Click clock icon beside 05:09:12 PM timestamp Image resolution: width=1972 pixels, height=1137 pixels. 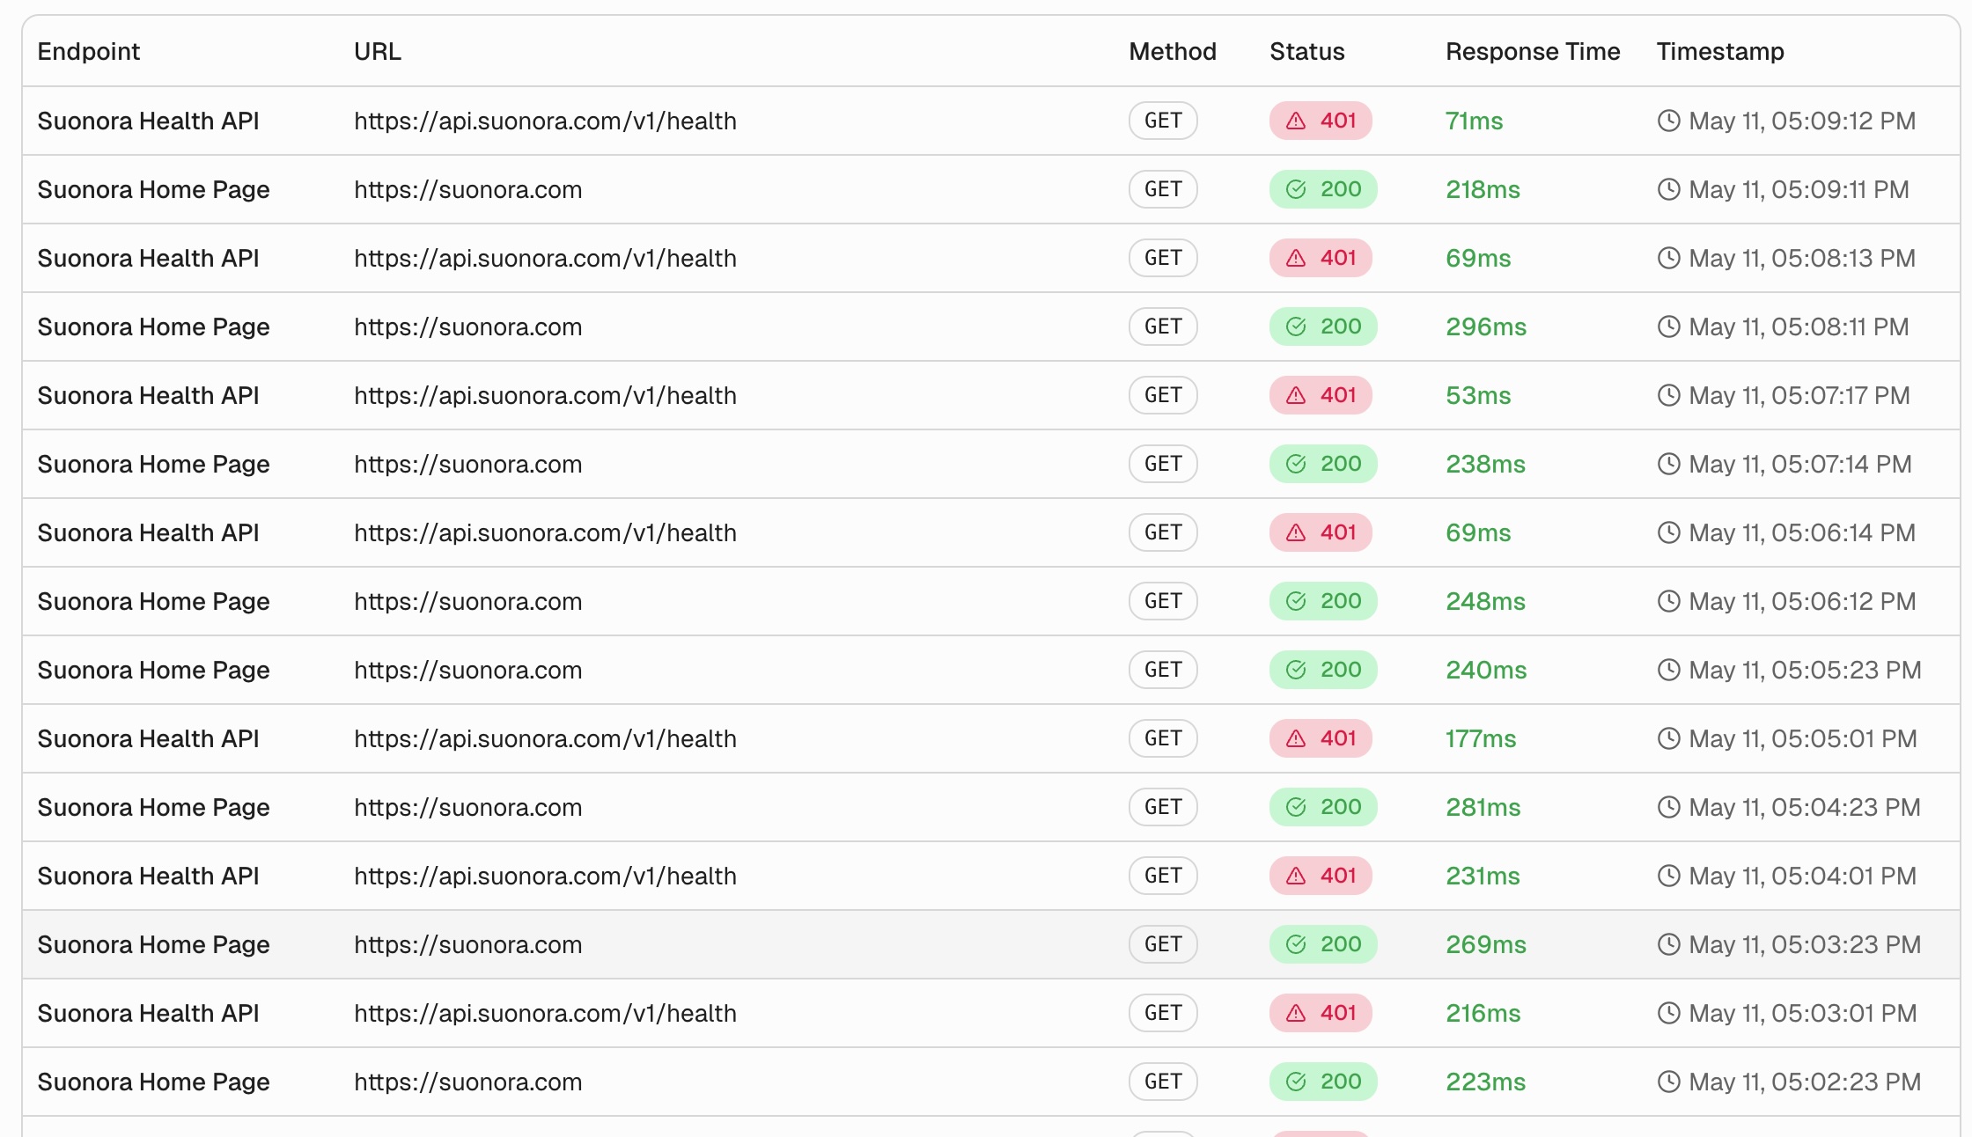[1668, 121]
